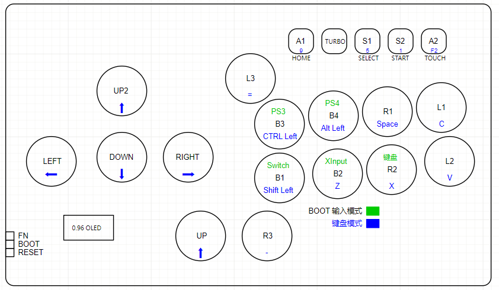Click the green BOOT input mode swatch

point(373,211)
